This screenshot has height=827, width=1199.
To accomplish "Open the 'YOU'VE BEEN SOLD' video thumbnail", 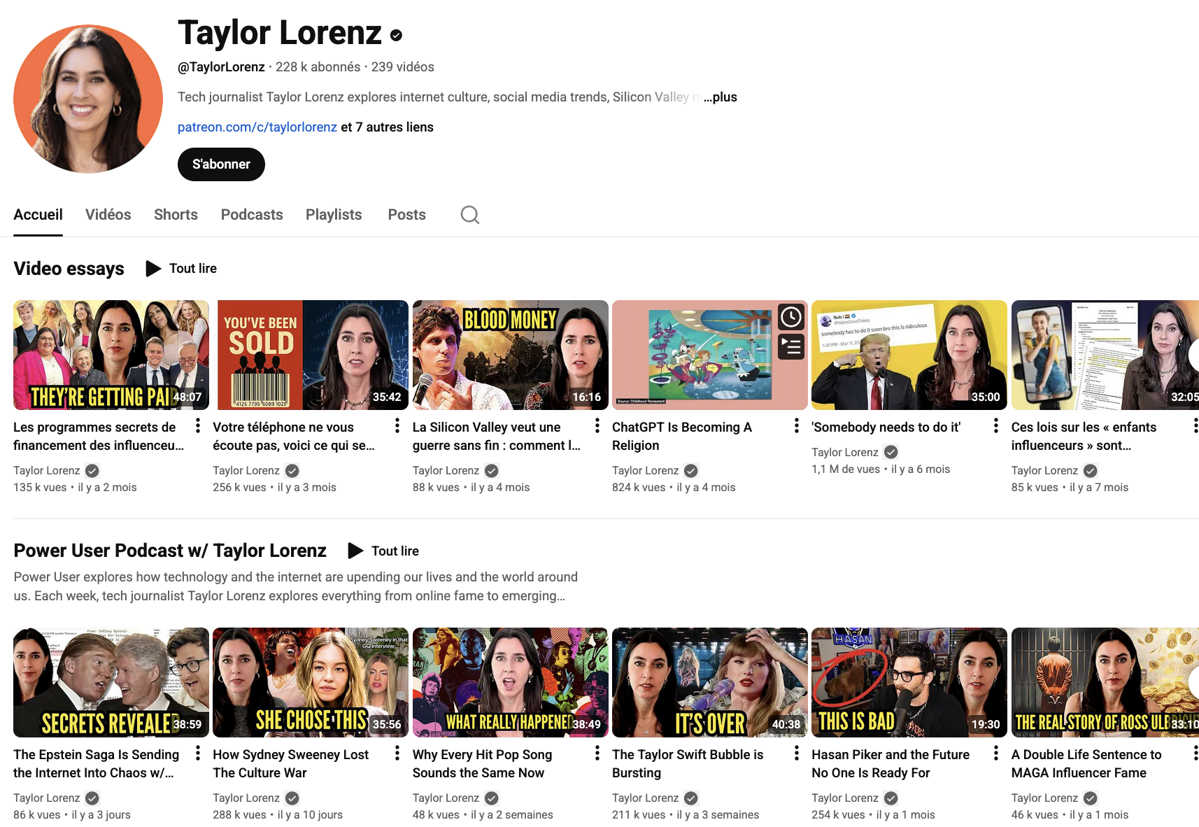I will point(312,355).
